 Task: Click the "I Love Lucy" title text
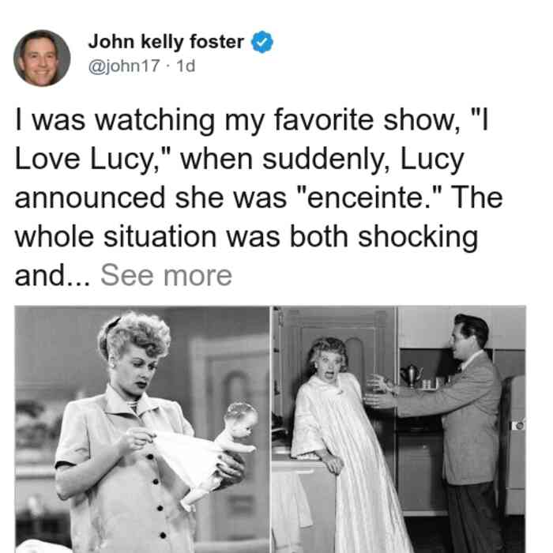point(246,139)
